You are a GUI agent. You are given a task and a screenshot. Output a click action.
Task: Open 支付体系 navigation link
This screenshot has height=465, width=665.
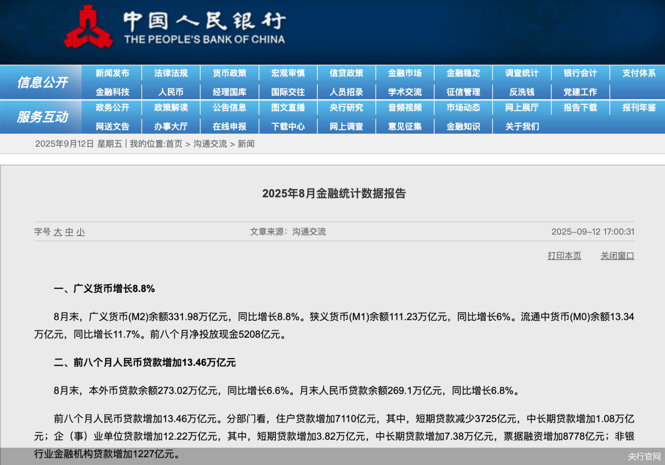(639, 73)
